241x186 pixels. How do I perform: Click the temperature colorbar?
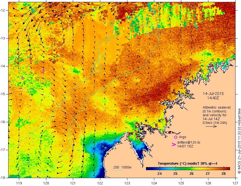pyautogui.click(x=188, y=168)
